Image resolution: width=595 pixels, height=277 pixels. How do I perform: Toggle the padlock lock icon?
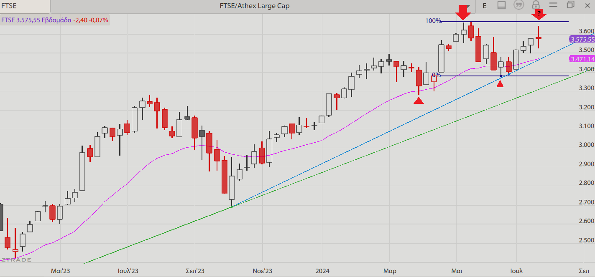point(536,5)
